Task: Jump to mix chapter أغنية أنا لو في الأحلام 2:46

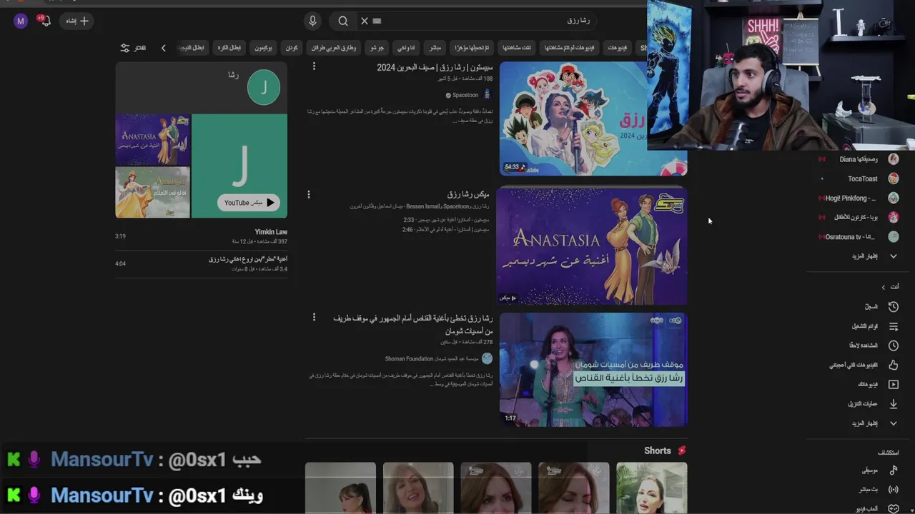Action: (446, 229)
